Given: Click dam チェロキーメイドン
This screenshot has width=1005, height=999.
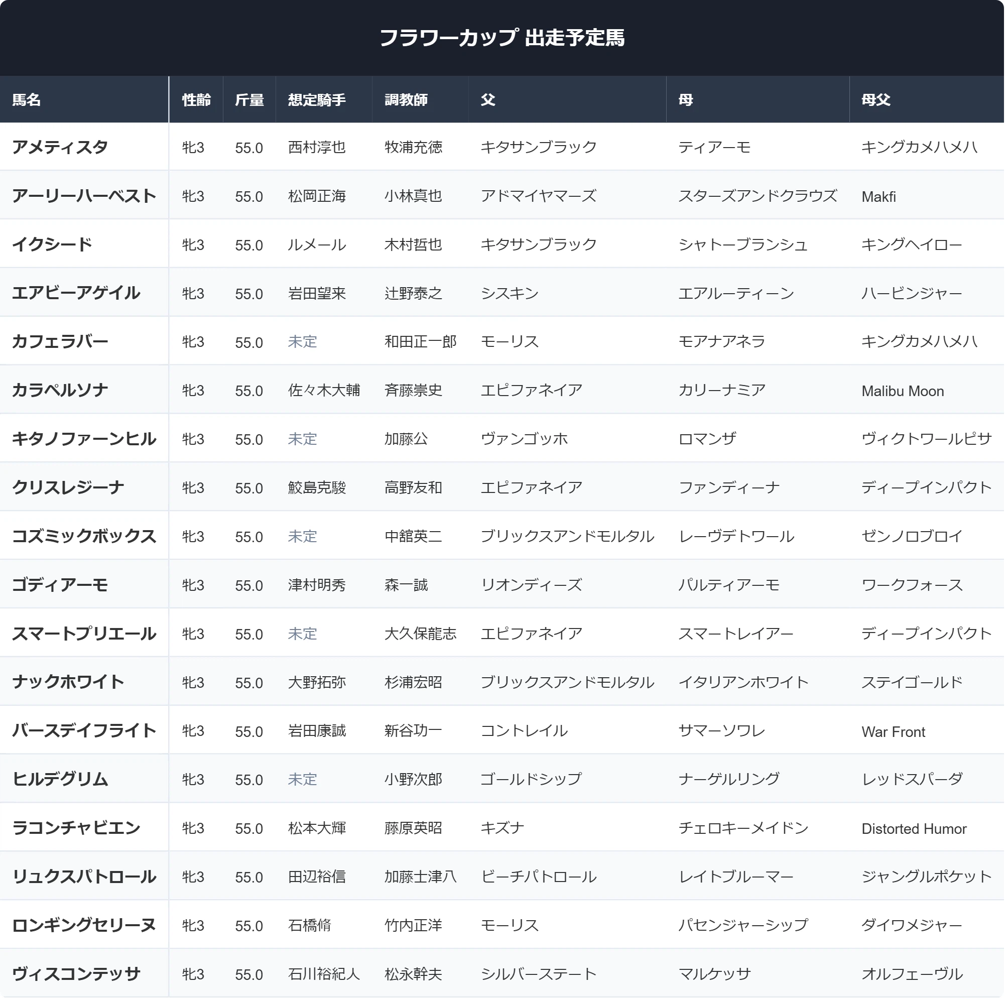Looking at the screenshot, I should [x=743, y=828].
